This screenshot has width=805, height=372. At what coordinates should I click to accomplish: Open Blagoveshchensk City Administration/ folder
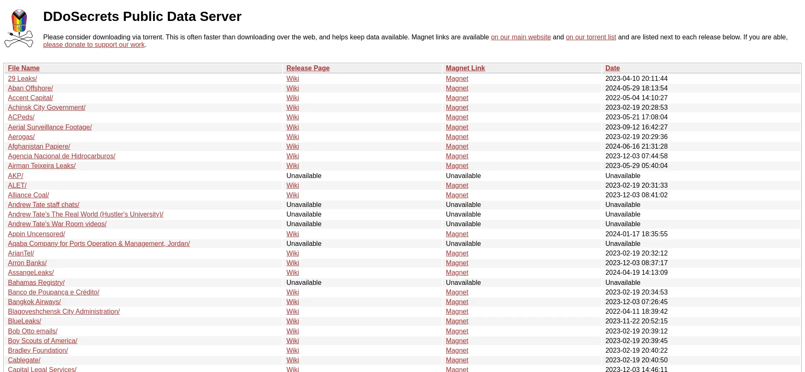coord(64,311)
